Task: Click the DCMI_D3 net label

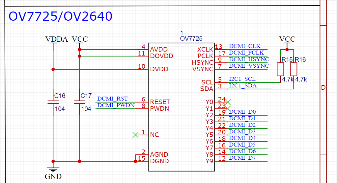Action: pyautogui.click(x=242, y=131)
